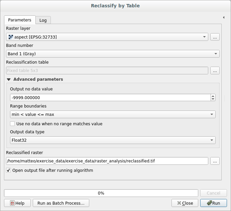Uncheck Open output file after running algorithm
Viewport: 231px width, 211px height.
(x=9, y=170)
